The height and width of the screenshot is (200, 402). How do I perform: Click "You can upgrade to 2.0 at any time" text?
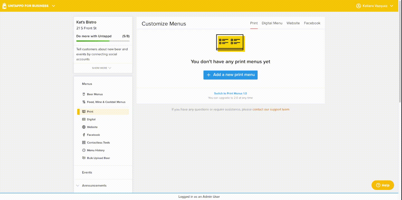coord(231,98)
